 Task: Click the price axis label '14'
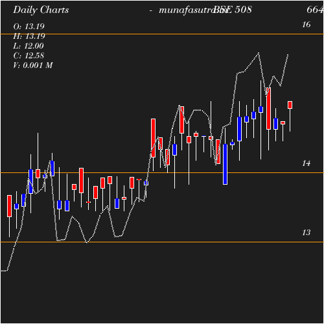click(x=307, y=163)
